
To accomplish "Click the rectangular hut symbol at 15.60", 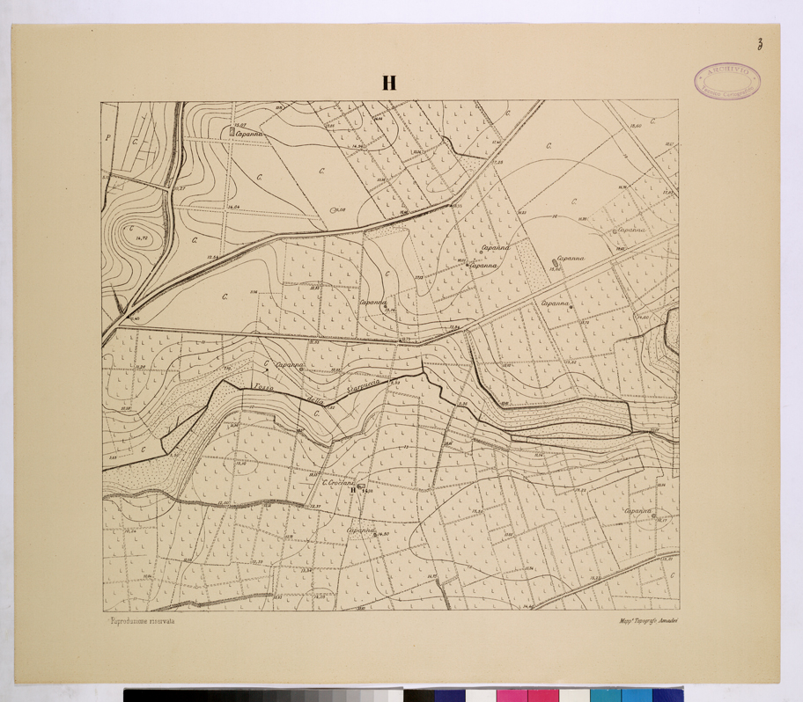I will tap(556, 261).
